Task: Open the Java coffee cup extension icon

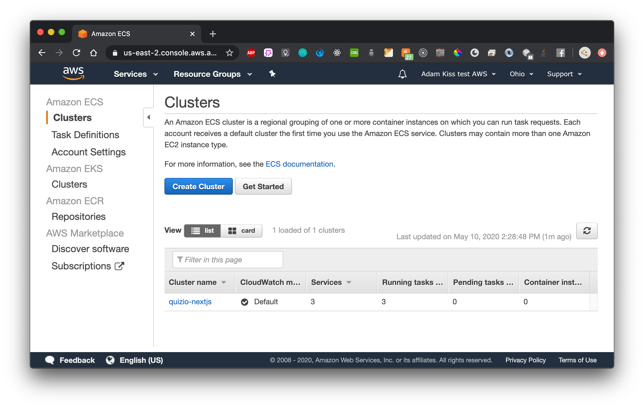Action: 543,53
